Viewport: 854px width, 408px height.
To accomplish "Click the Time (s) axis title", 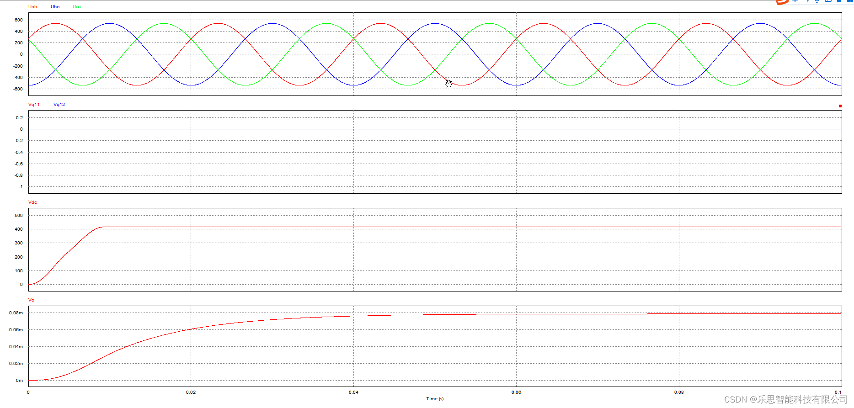I will [x=435, y=399].
